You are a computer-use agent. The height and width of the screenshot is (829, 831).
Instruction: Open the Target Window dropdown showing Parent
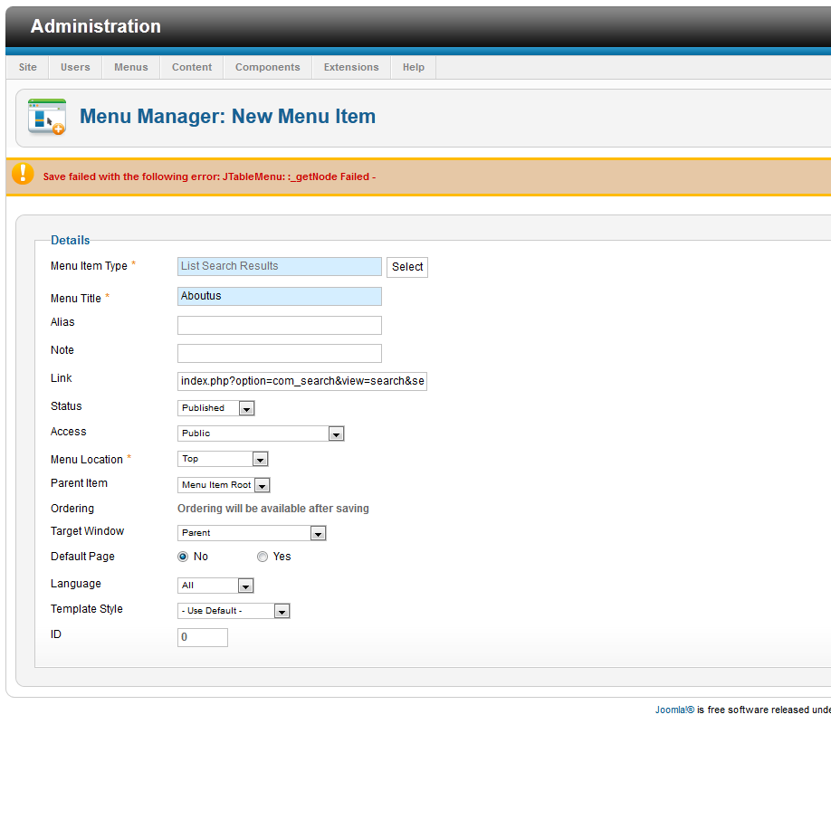[252, 533]
